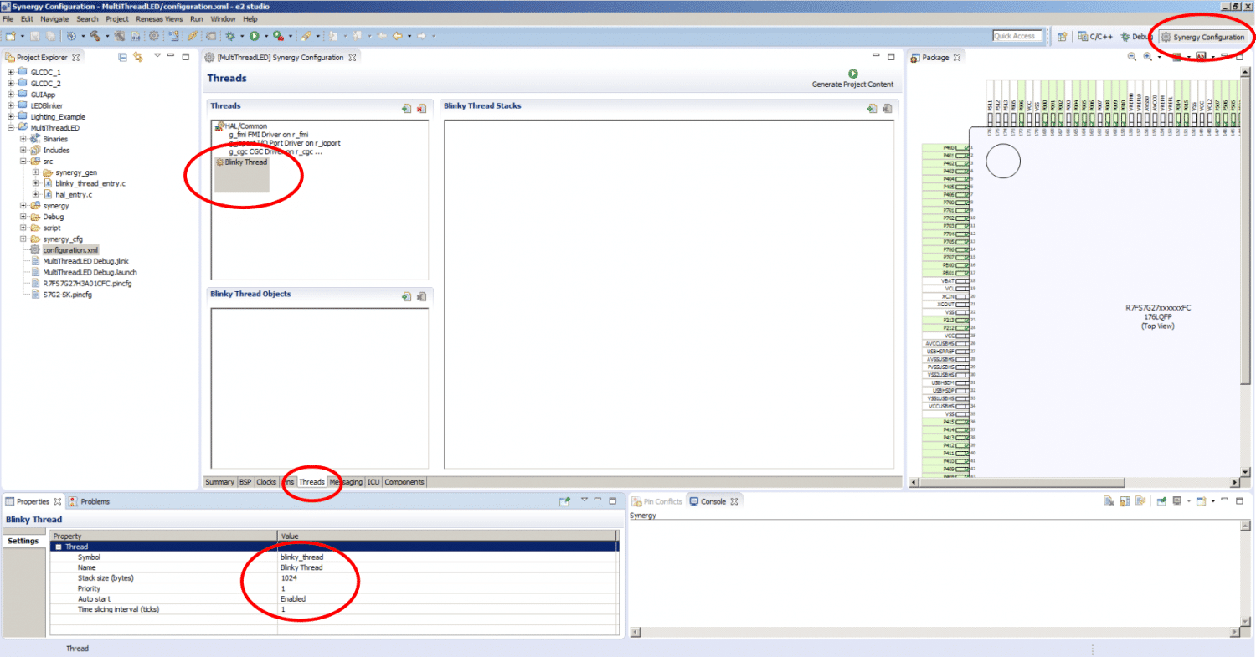The image size is (1256, 657).
Task: Click the Debug bug icon in toolbar
Action: pyautogui.click(x=230, y=36)
